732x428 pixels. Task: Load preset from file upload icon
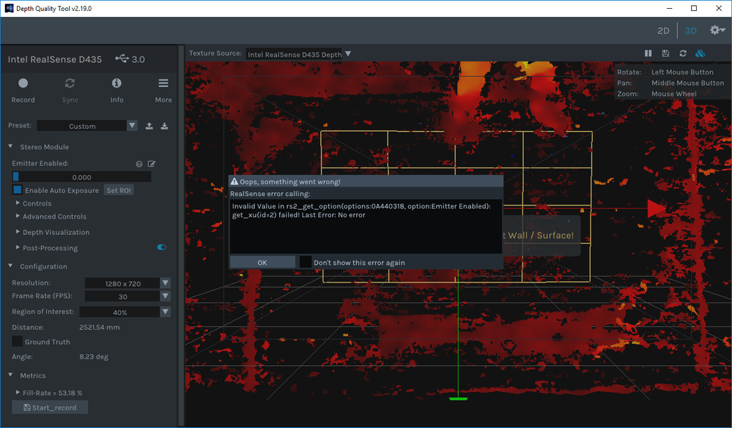(149, 126)
